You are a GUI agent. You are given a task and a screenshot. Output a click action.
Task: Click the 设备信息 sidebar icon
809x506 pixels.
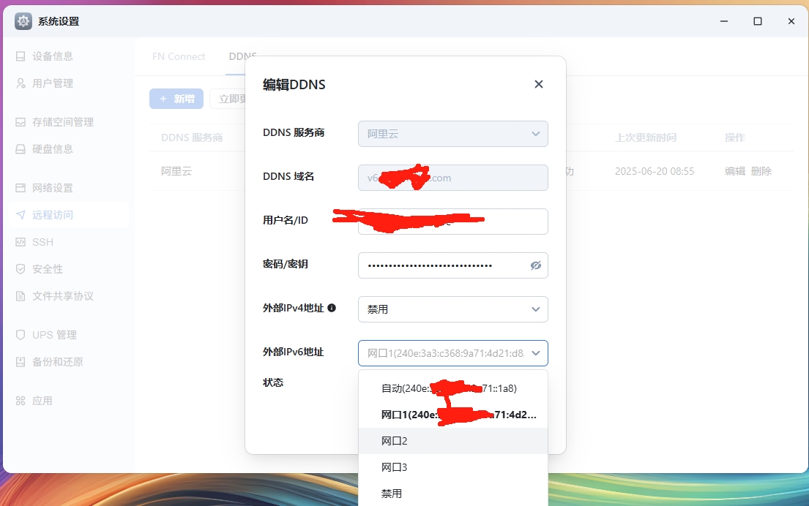coord(20,56)
